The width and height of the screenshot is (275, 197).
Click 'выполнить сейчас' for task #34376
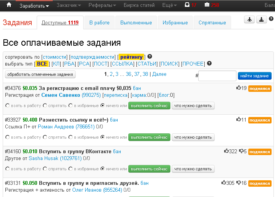coord(149,106)
